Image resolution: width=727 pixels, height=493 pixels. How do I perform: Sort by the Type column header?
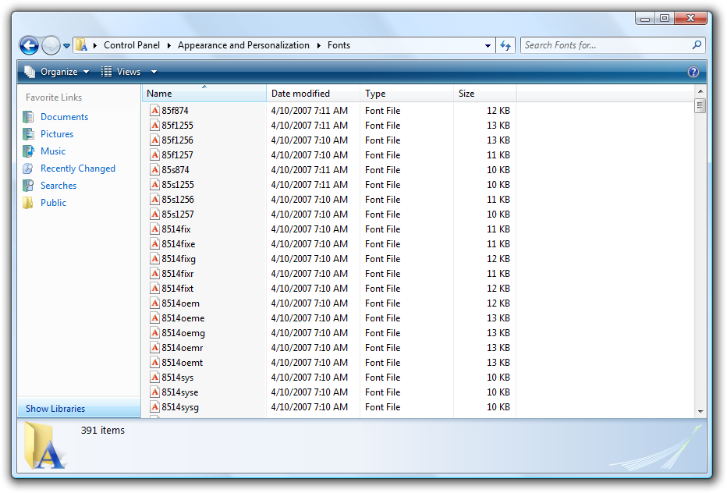point(406,94)
